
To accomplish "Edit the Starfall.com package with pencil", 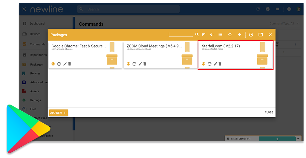I will (x=215, y=64).
